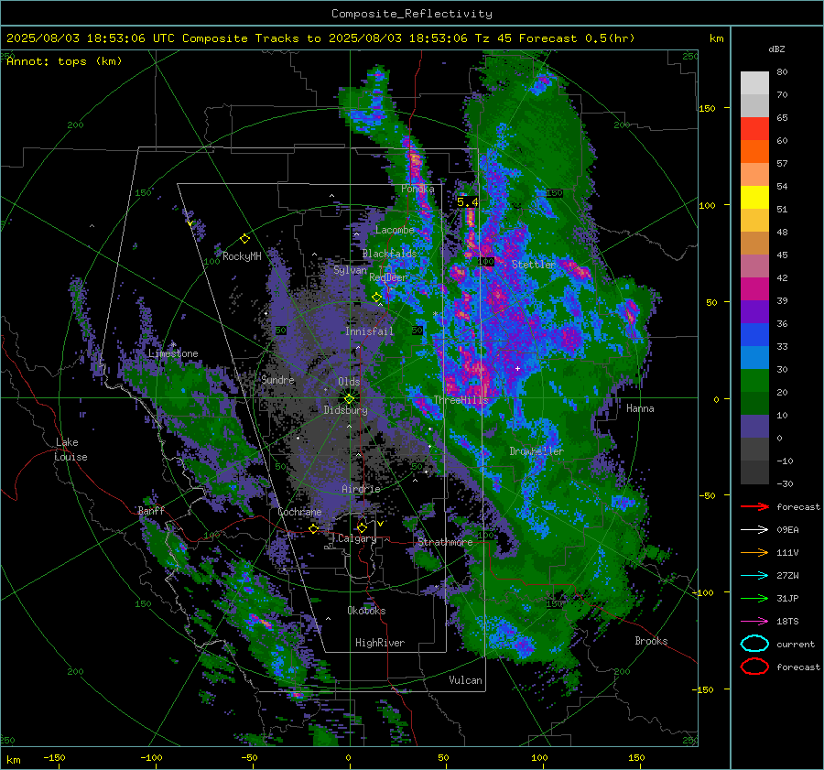Image resolution: width=824 pixels, height=770 pixels.
Task: Click the yellow diamond marker above RockyMH
Action: click(x=244, y=239)
